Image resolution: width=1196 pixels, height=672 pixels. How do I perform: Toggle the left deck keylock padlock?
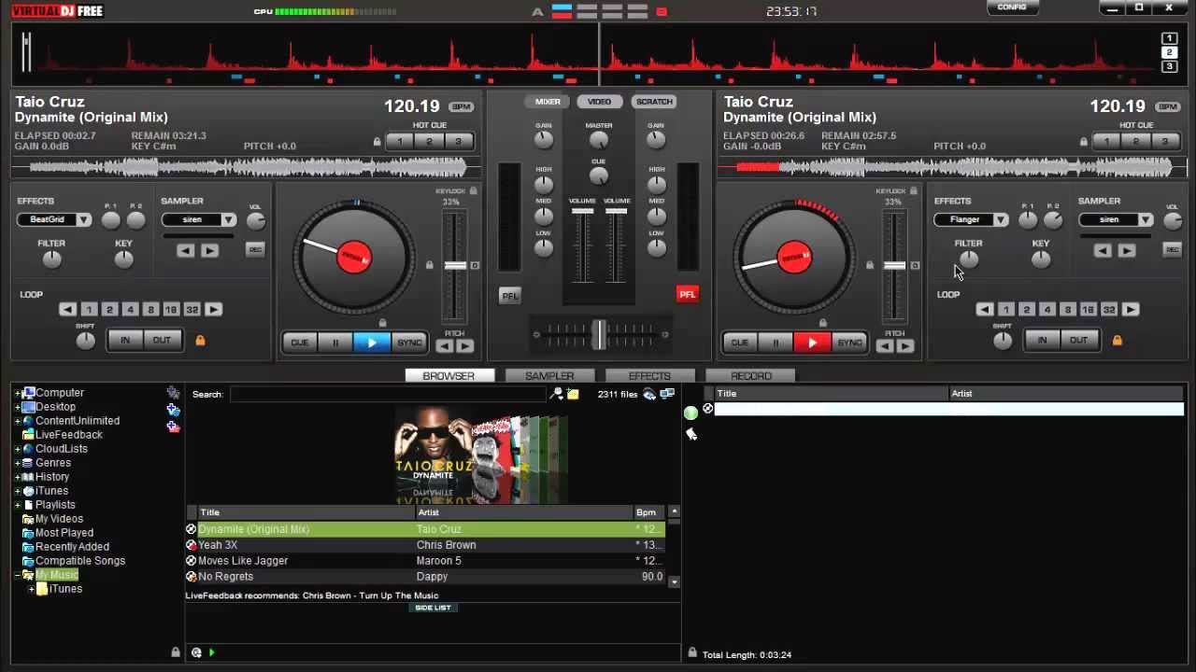(x=474, y=190)
